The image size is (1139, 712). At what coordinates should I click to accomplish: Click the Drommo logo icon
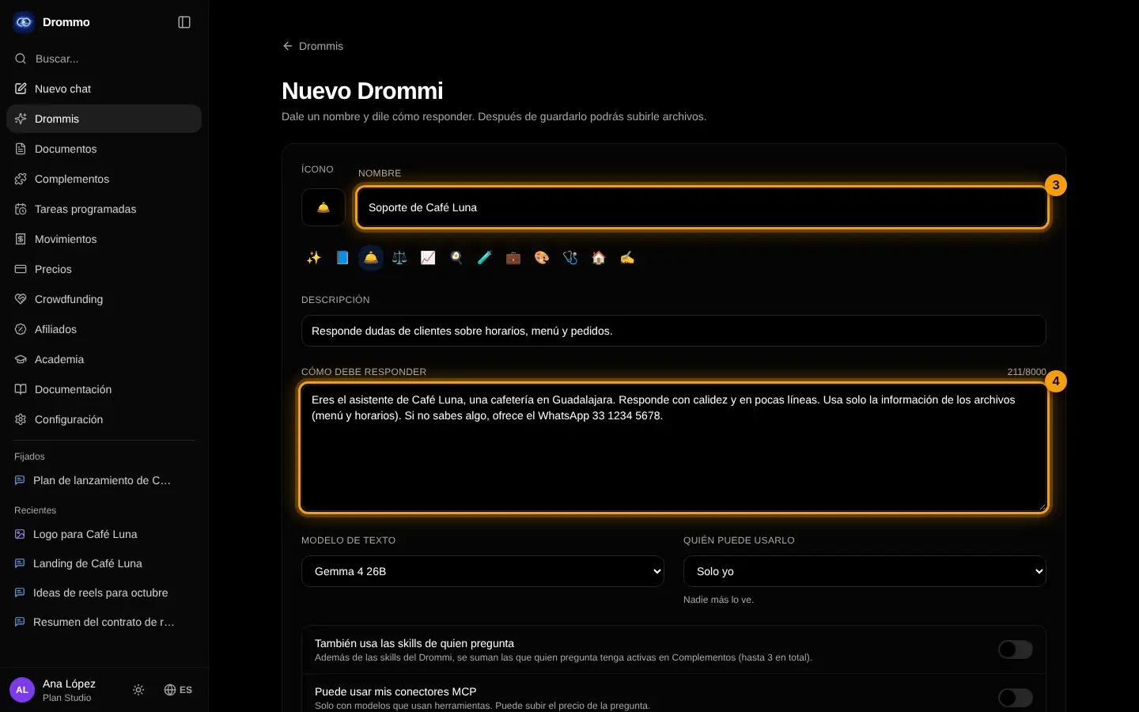(x=24, y=22)
